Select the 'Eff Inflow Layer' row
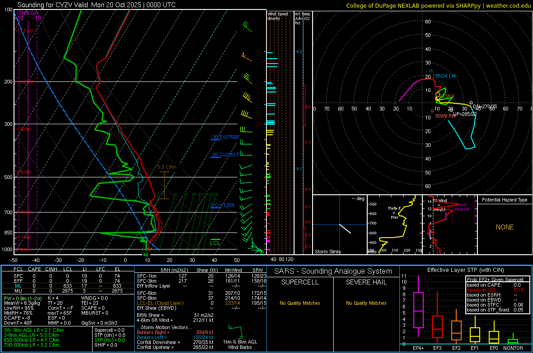The image size is (533, 353). (201, 286)
